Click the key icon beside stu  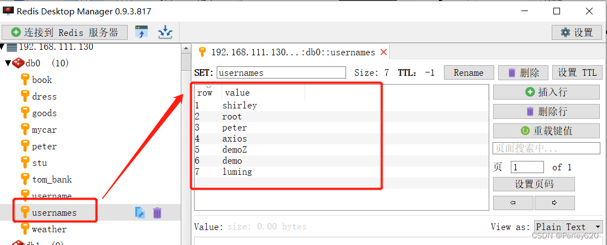pos(25,163)
